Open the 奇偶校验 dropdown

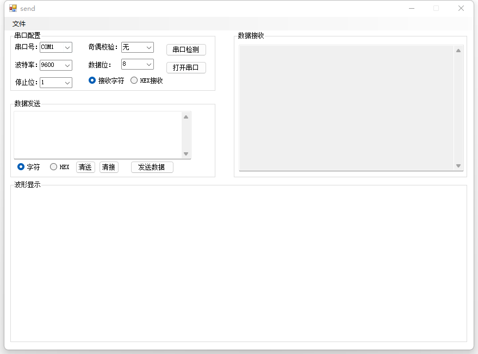pyautogui.click(x=138, y=47)
